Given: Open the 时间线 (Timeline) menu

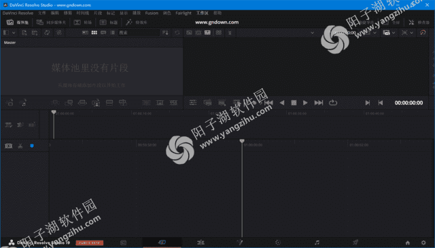Looking at the screenshot, I should [x=83, y=13].
